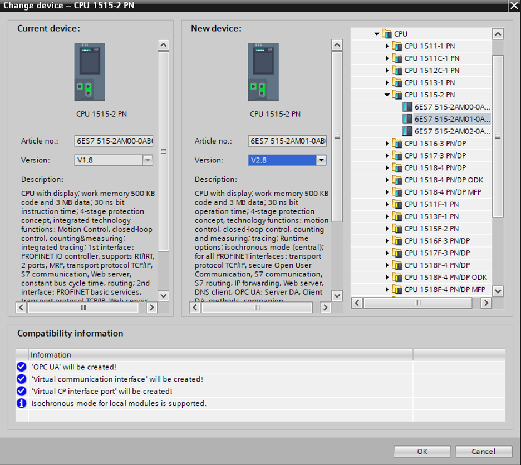
Task: Click the device tree vertical scrollbar thumb
Action: pyautogui.click(x=498, y=136)
